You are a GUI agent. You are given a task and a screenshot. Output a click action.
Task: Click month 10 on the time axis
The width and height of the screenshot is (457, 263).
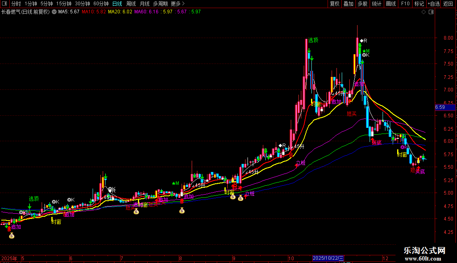pos(291,258)
